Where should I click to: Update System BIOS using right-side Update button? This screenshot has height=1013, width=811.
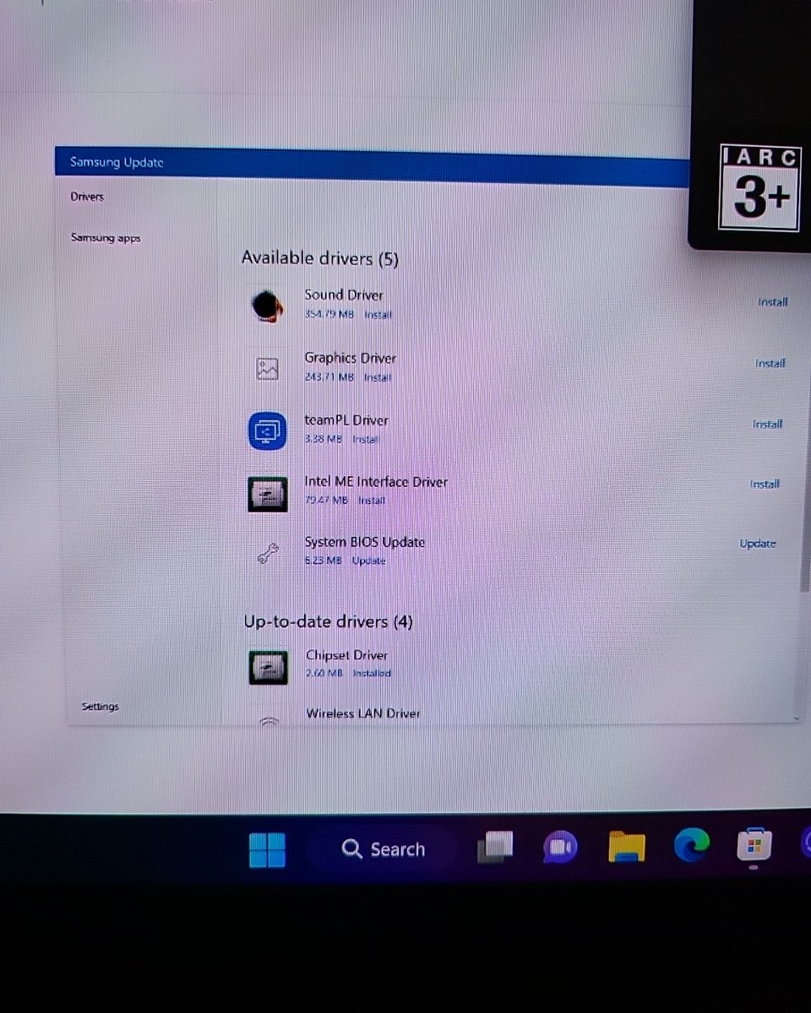pyautogui.click(x=758, y=544)
